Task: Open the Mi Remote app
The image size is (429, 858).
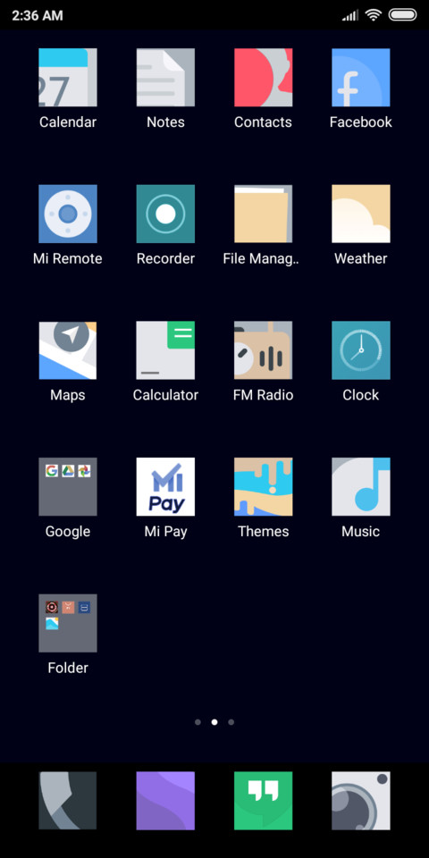Action: pyautogui.click(x=68, y=214)
